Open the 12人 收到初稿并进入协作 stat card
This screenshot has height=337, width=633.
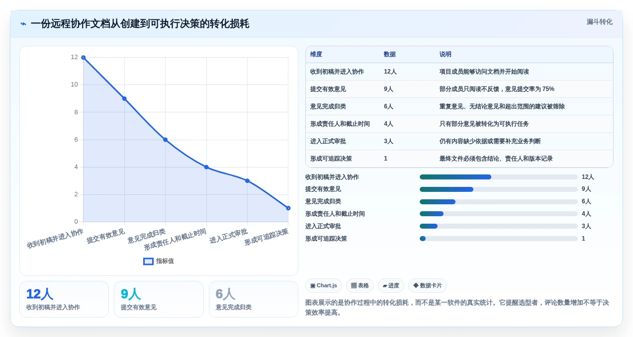coord(64,299)
